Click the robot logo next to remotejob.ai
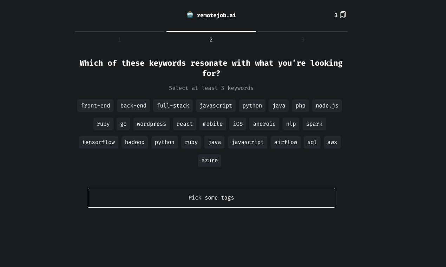This screenshot has height=267, width=446. tap(190, 15)
